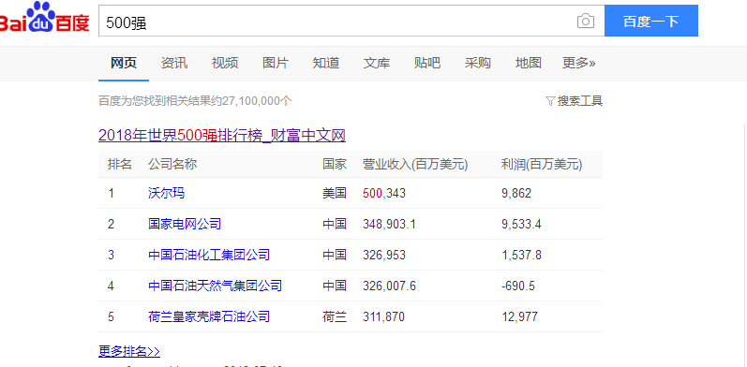The height and width of the screenshot is (367, 747).
Task: Click the profit value 1,537.8
Action: pyautogui.click(x=521, y=255)
